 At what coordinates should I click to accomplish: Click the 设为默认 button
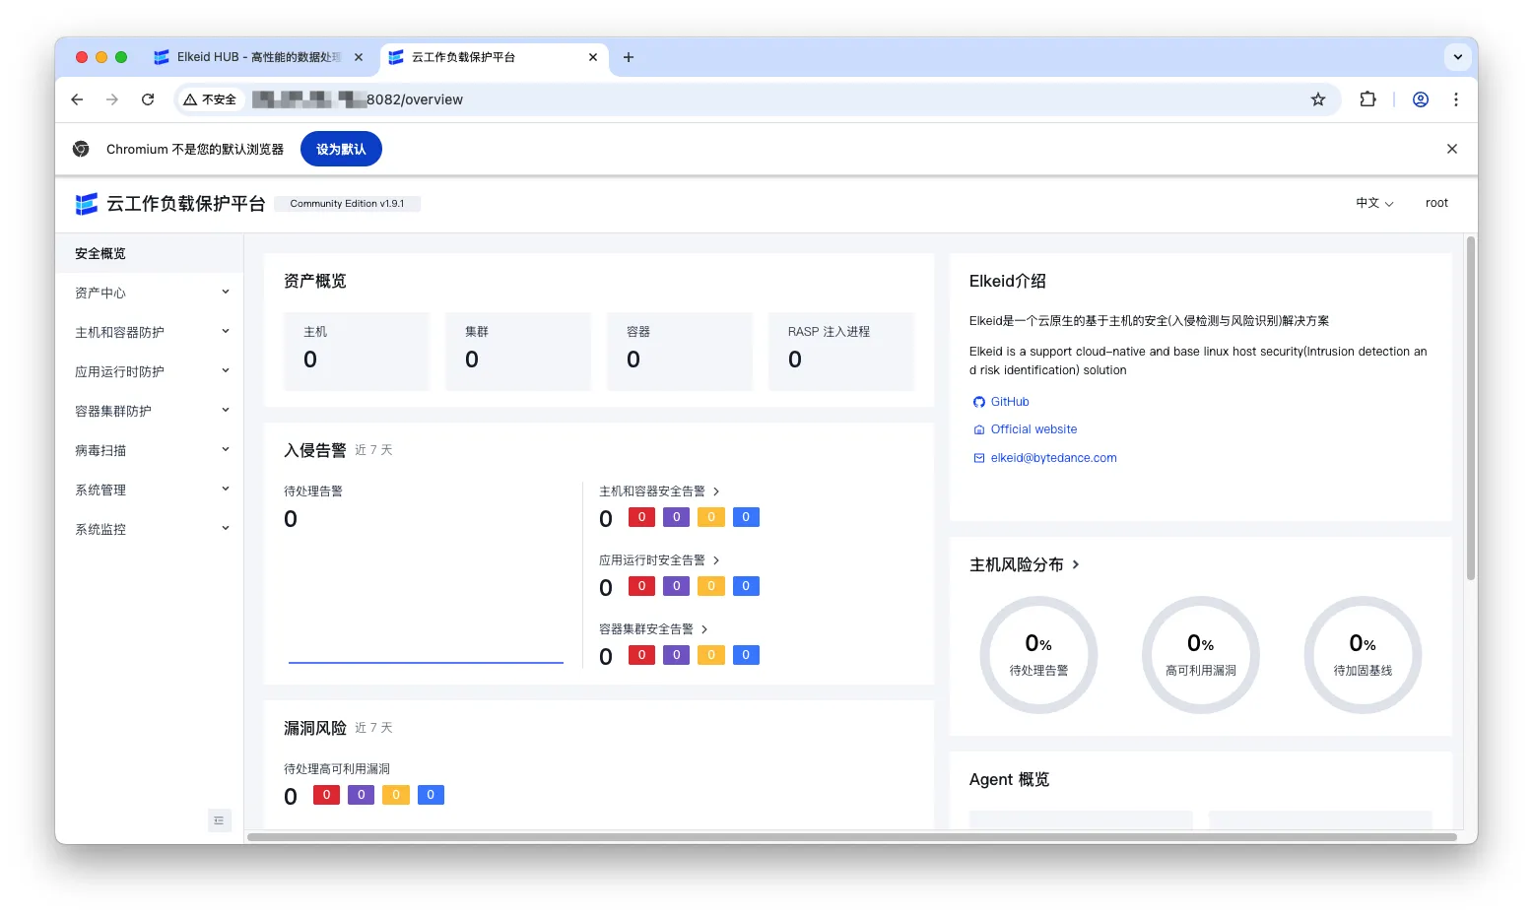341,149
